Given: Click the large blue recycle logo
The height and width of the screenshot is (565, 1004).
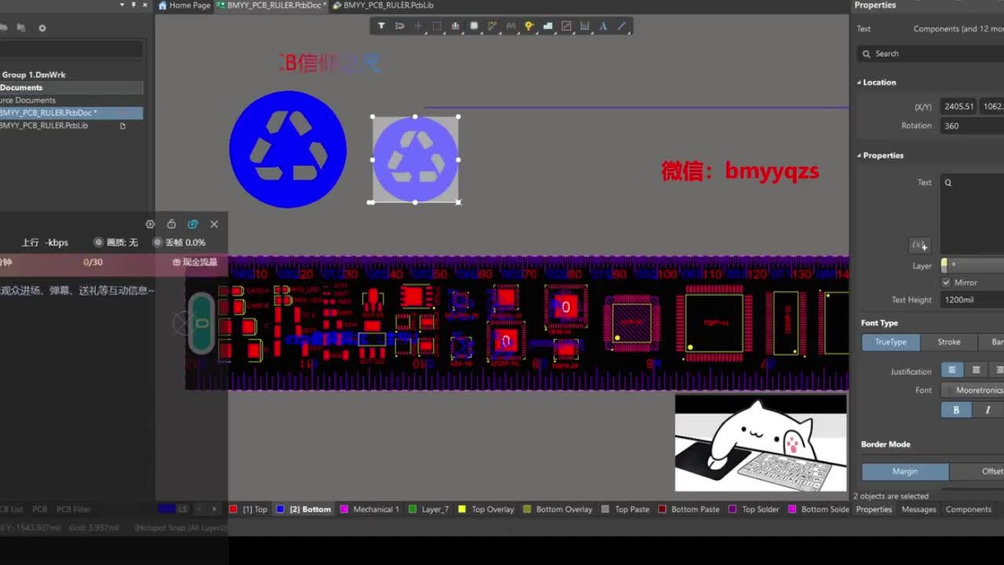Looking at the screenshot, I should 288,149.
